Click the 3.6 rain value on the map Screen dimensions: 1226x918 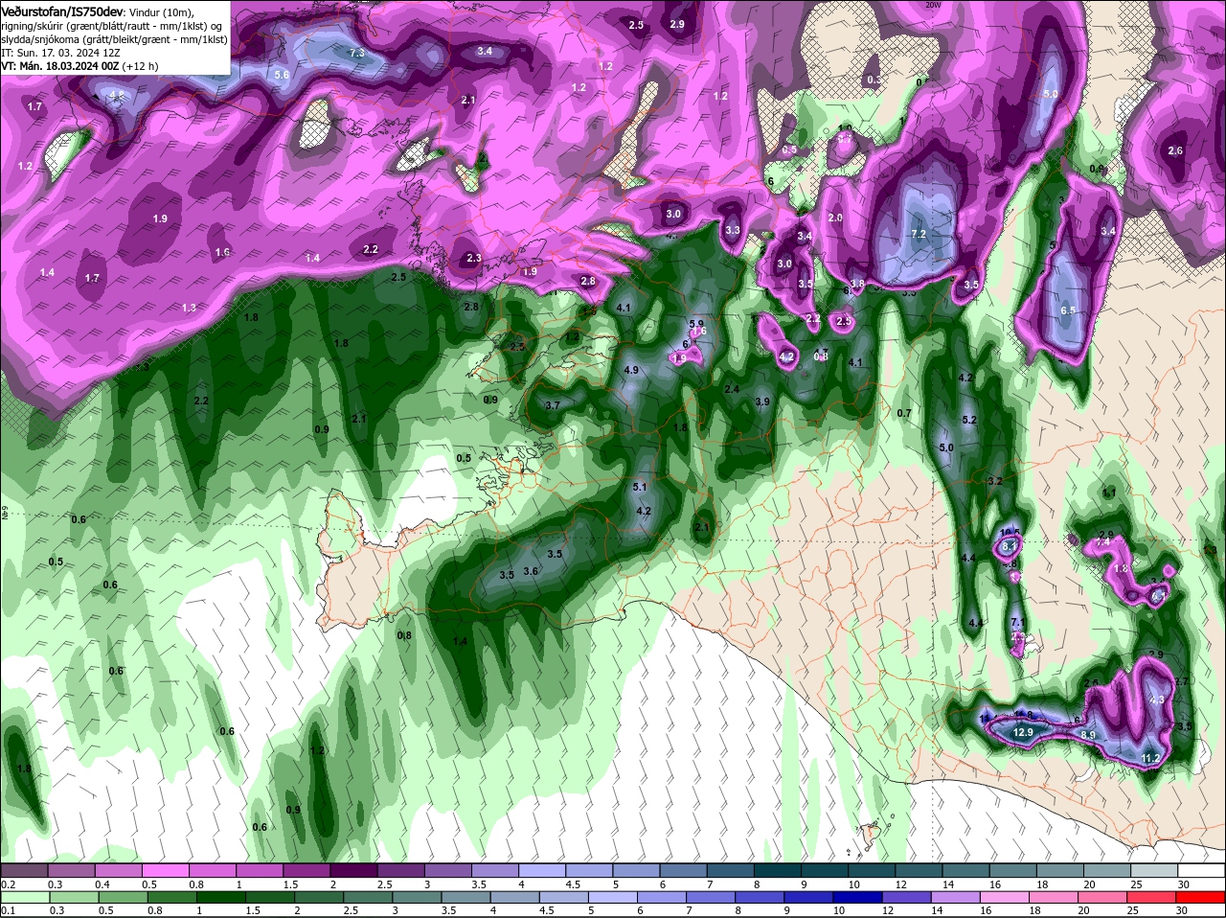[x=532, y=570]
